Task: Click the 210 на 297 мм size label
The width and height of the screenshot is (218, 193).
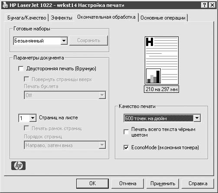Action: (x=162, y=89)
